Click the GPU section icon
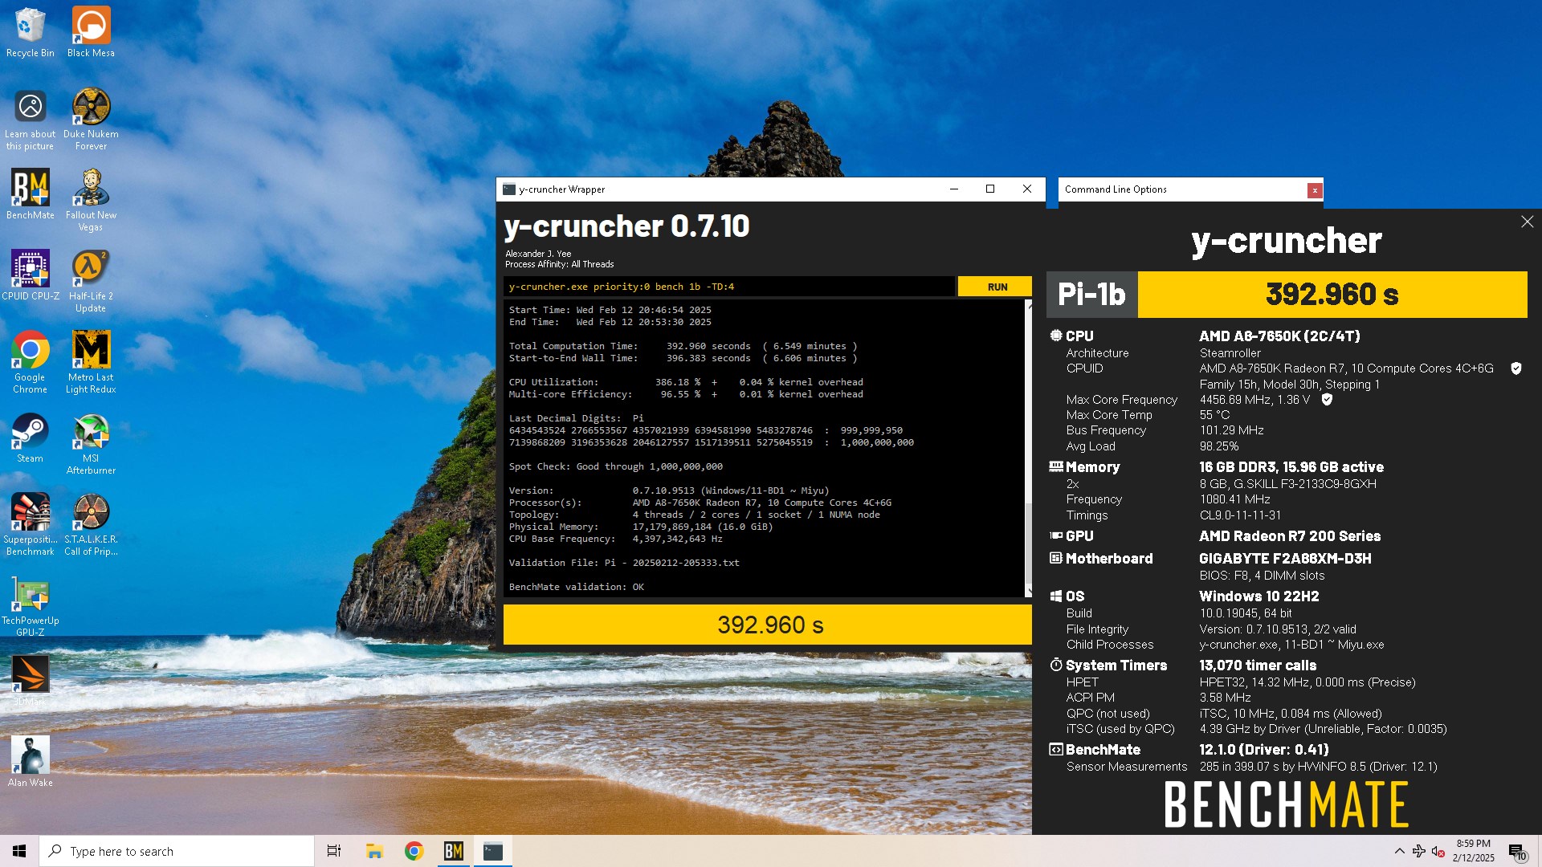1542x867 pixels. click(x=1056, y=535)
